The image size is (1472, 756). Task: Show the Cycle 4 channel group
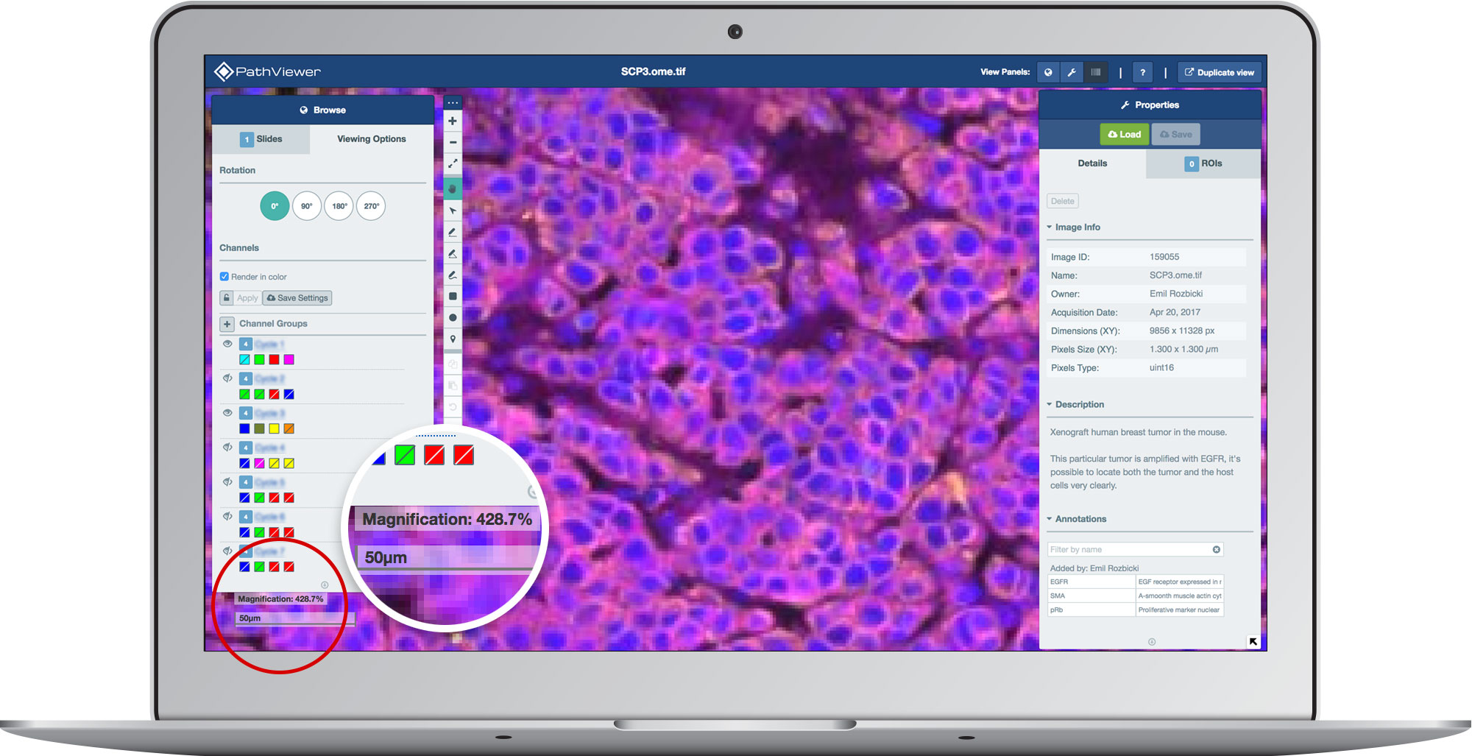click(x=227, y=448)
